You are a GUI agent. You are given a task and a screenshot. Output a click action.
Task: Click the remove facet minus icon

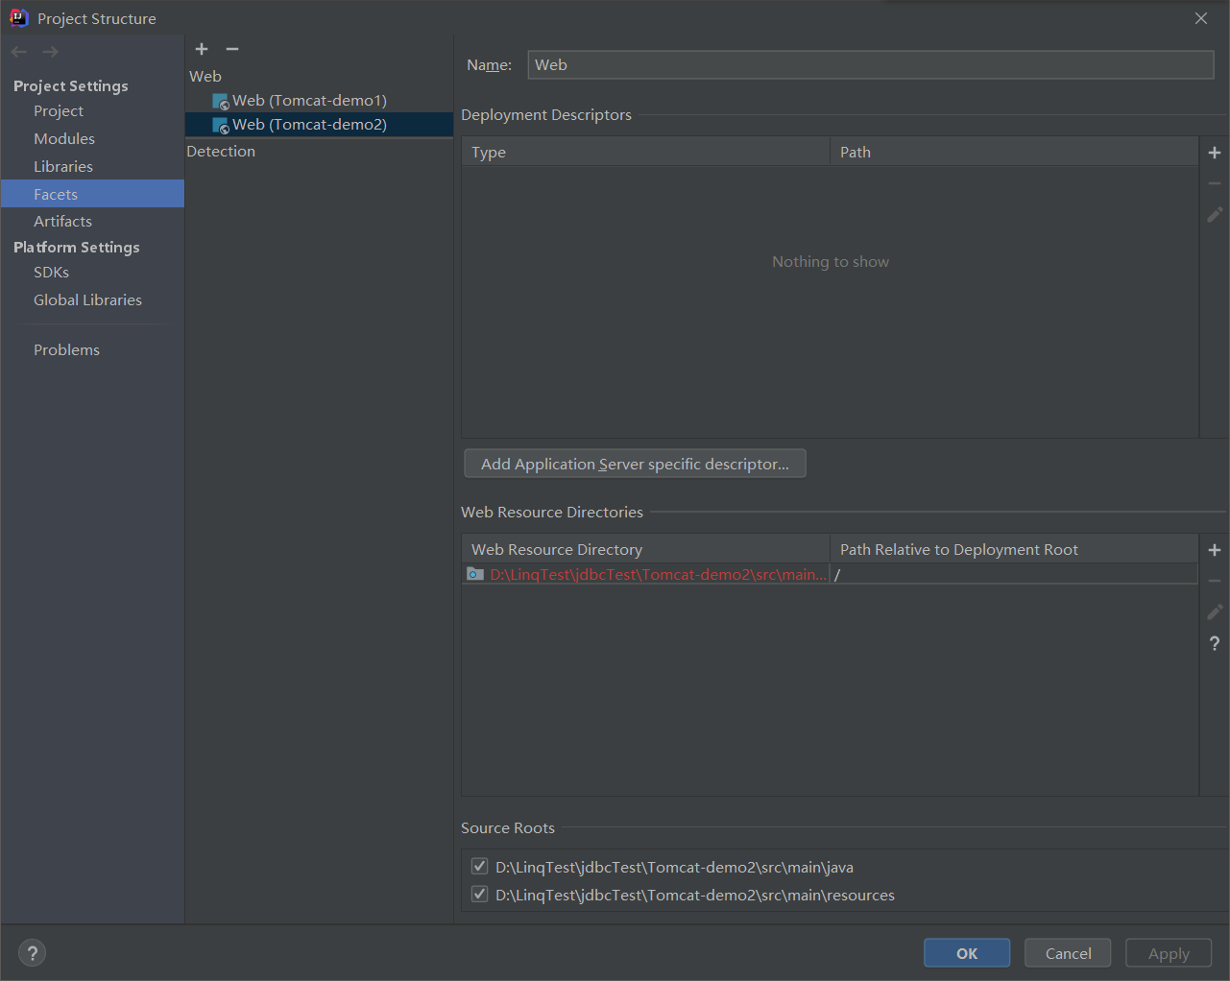tap(232, 49)
